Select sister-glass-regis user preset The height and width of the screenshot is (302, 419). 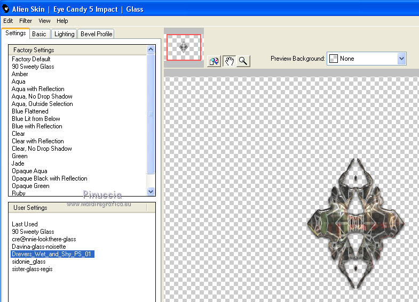(32, 269)
